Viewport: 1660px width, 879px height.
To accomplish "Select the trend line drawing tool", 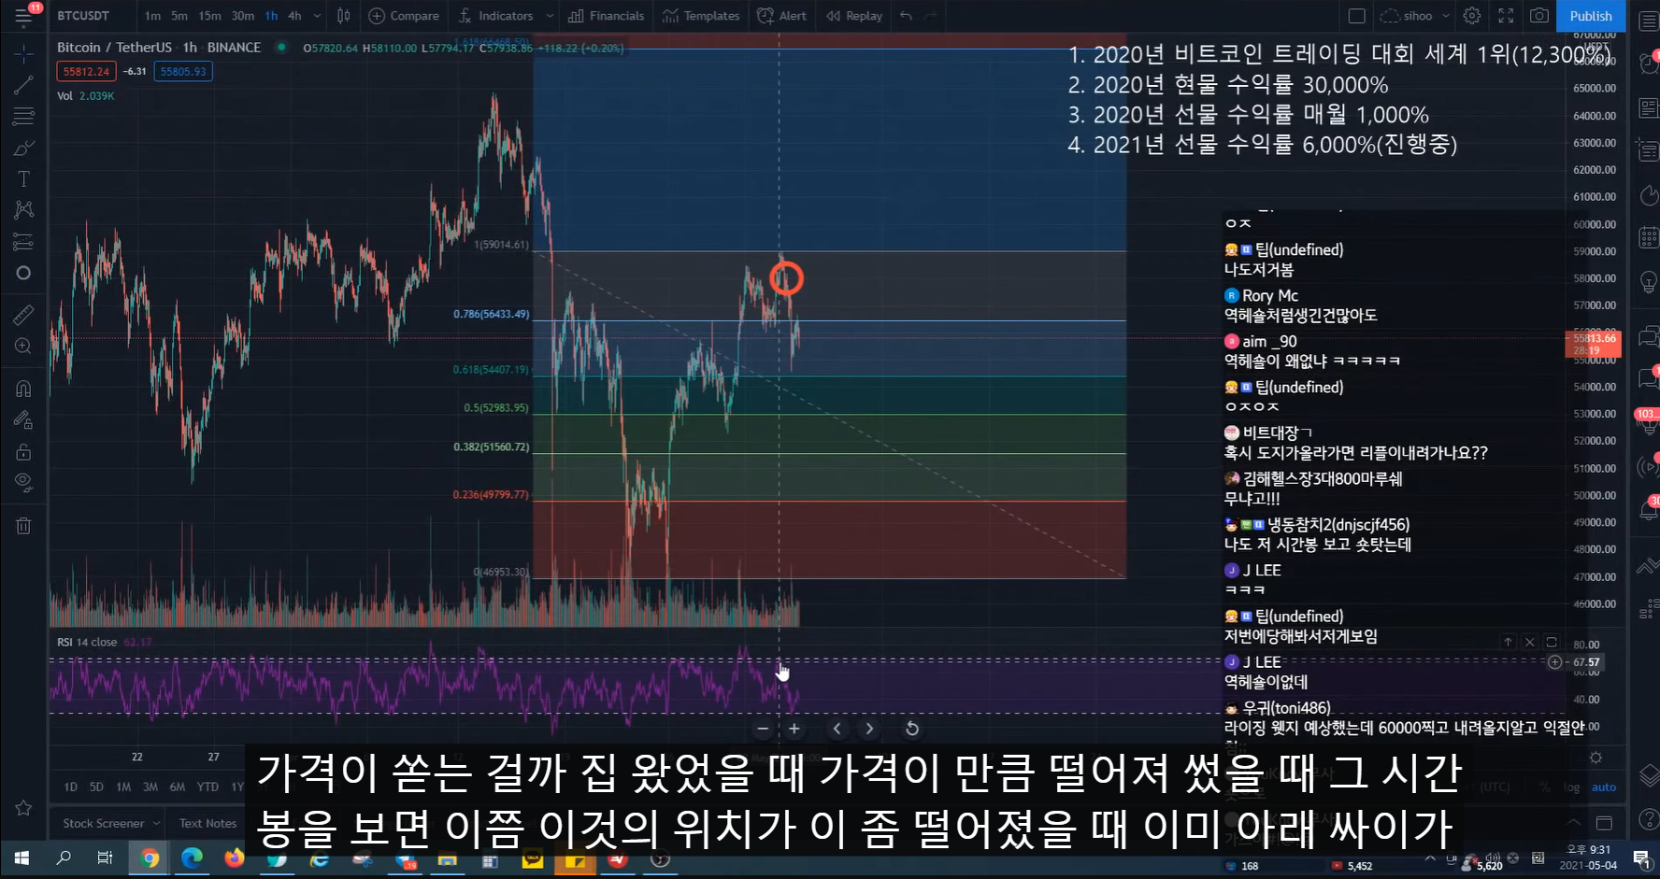I will pyautogui.click(x=23, y=86).
